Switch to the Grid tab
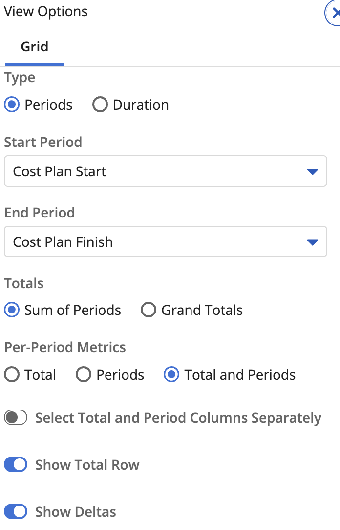 coord(34,47)
